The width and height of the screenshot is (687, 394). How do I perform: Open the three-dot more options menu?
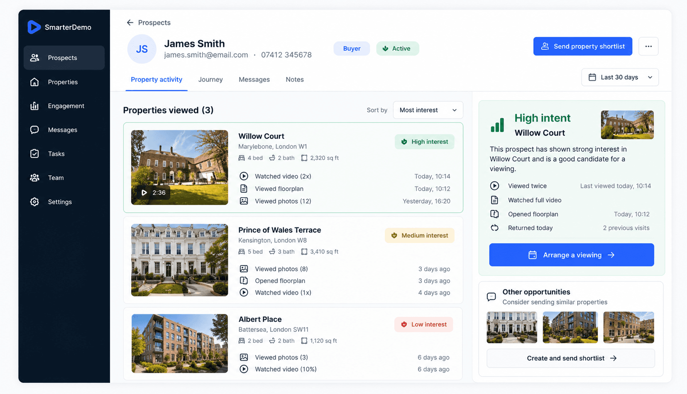tap(648, 46)
